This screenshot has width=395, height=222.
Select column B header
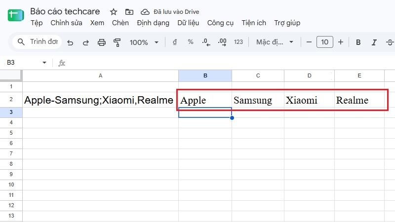pos(205,76)
